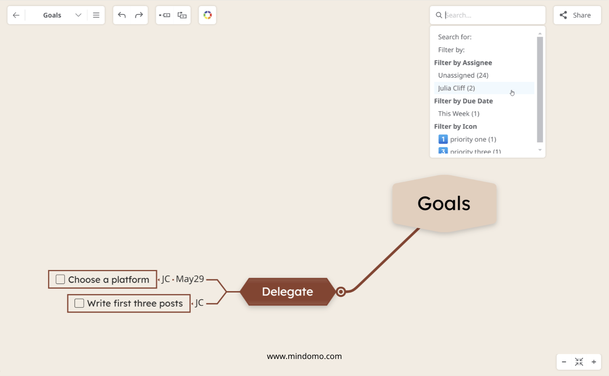This screenshot has height=376, width=609.
Task: Open the colorful theme wheel icon
Action: pyautogui.click(x=207, y=15)
